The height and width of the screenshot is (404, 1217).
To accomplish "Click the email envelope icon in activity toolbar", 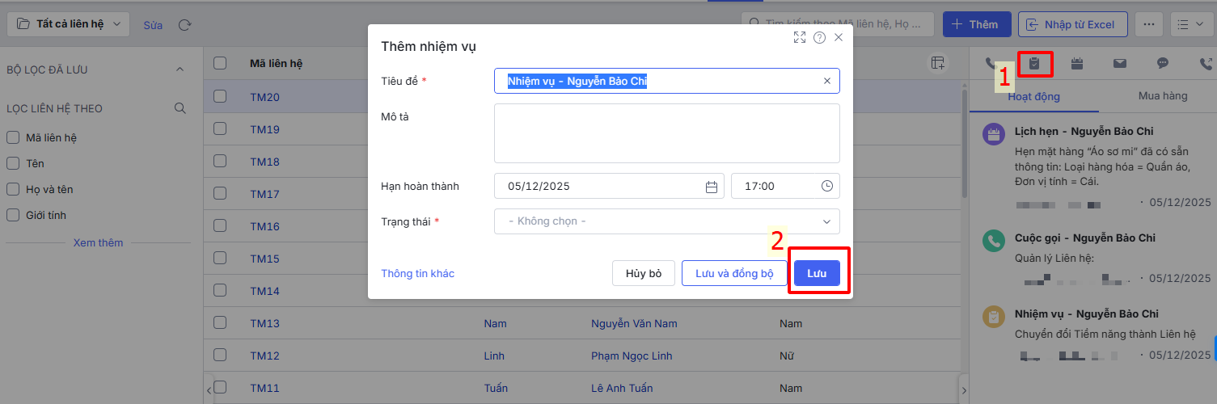I will (x=1119, y=63).
